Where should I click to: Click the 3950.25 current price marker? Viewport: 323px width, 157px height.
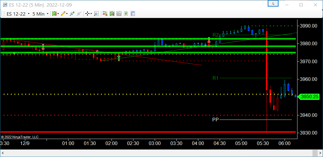[309, 96]
